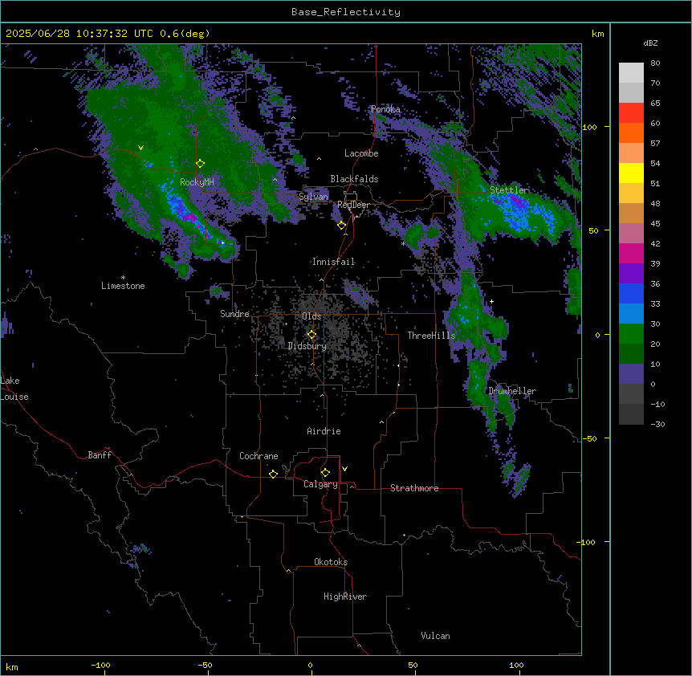Image resolution: width=692 pixels, height=676 pixels.
Task: Click the Banff town label
Action: (x=100, y=455)
